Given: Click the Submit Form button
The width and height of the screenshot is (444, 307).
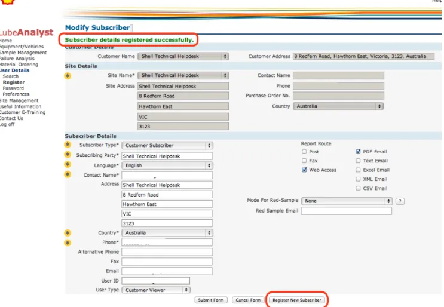Looking at the screenshot, I should pos(211,300).
